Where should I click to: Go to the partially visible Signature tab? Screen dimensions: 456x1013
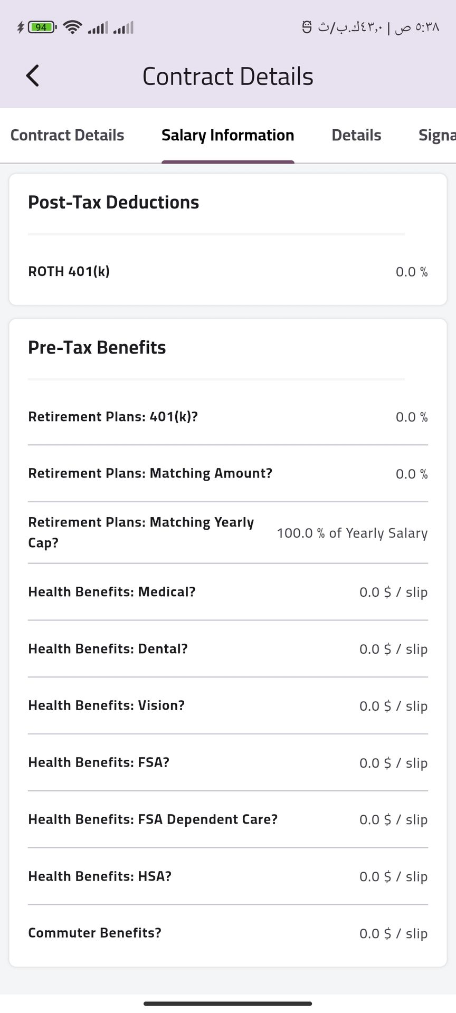[x=436, y=136]
